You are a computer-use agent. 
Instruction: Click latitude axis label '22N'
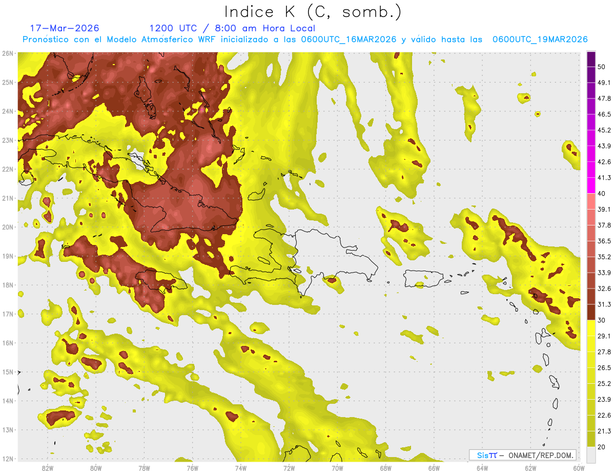pyautogui.click(x=8, y=169)
